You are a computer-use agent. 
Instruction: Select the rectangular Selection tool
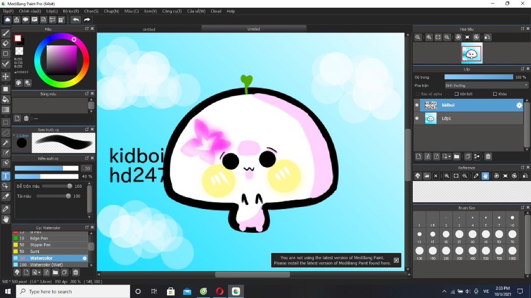click(6, 122)
